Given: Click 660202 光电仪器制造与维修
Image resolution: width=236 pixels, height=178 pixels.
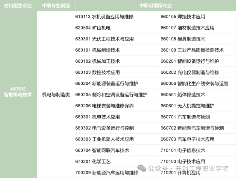Looking at the screenshot, I should (190, 72).
